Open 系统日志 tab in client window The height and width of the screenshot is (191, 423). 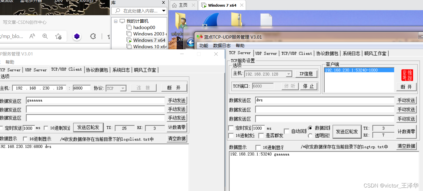click(121, 70)
